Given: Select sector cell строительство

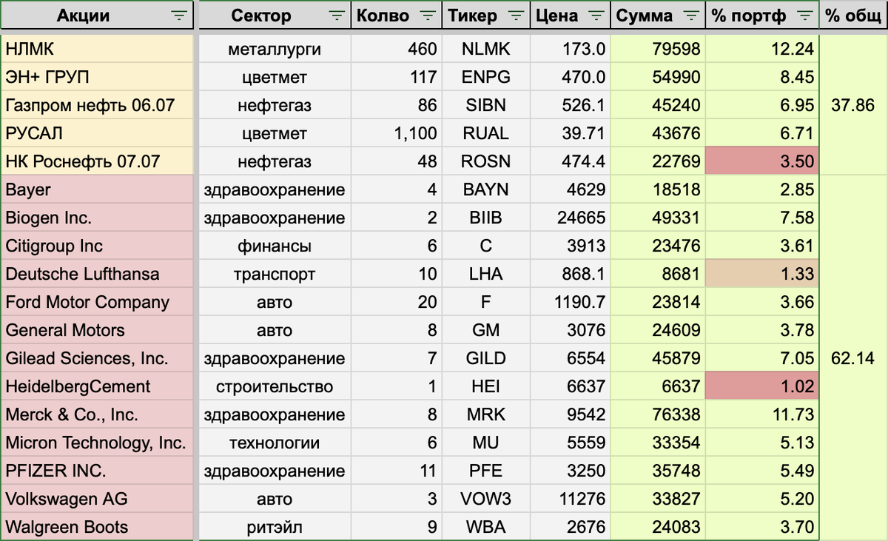Looking at the screenshot, I should [275, 387].
